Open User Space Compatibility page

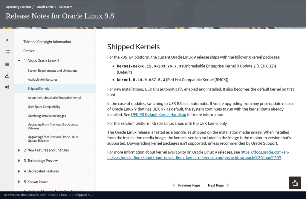click(x=44, y=107)
